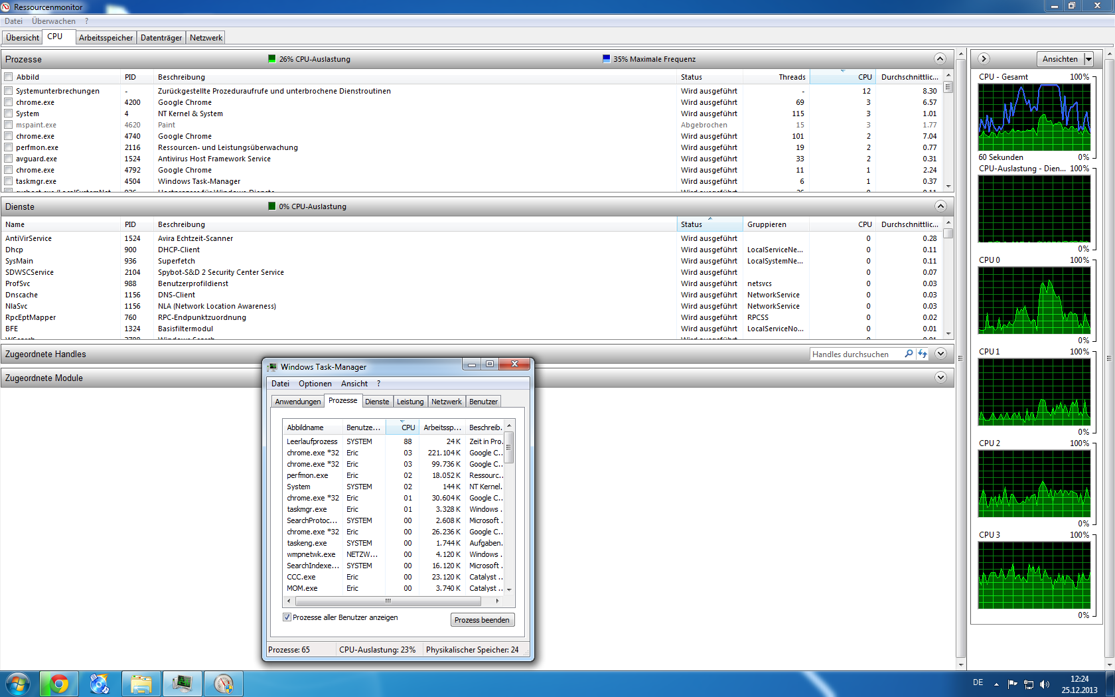Click the magnifier icon in Handles durchsuchen
The image size is (1115, 697).
(x=909, y=354)
